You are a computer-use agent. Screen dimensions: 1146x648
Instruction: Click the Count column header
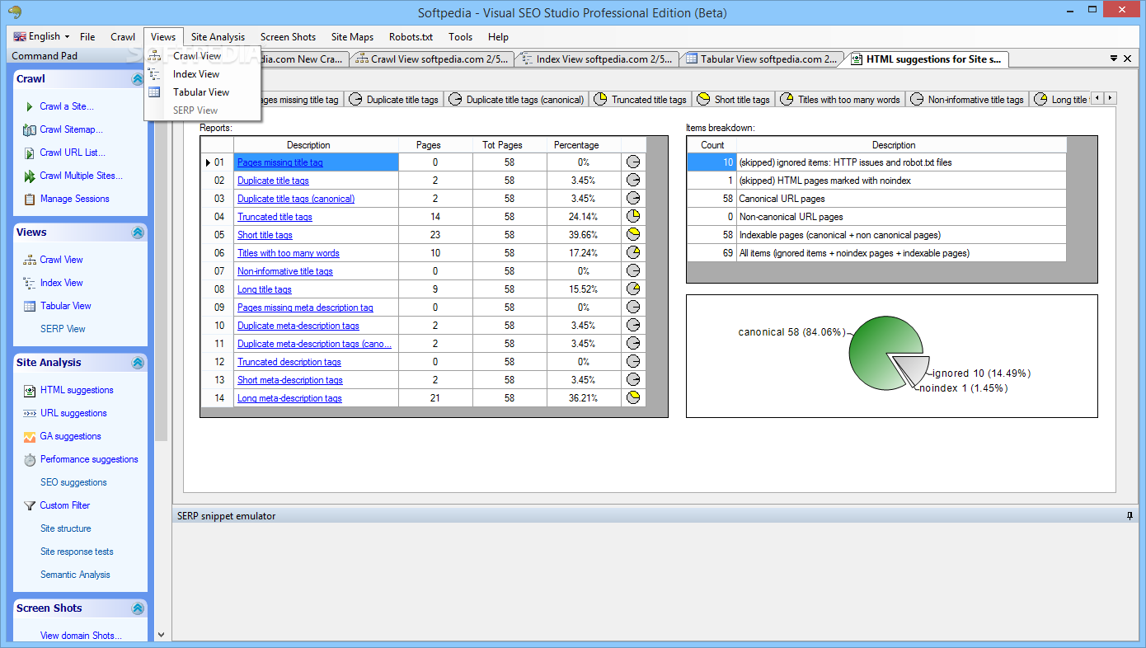712,145
